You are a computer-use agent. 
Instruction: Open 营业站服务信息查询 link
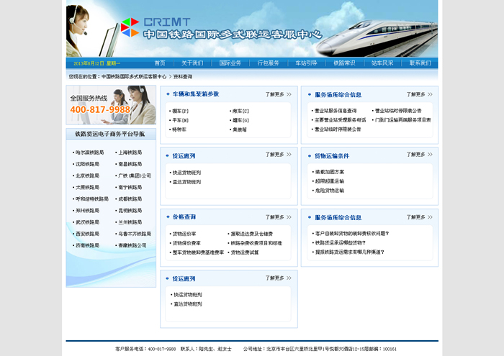pyautogui.click(x=335, y=111)
